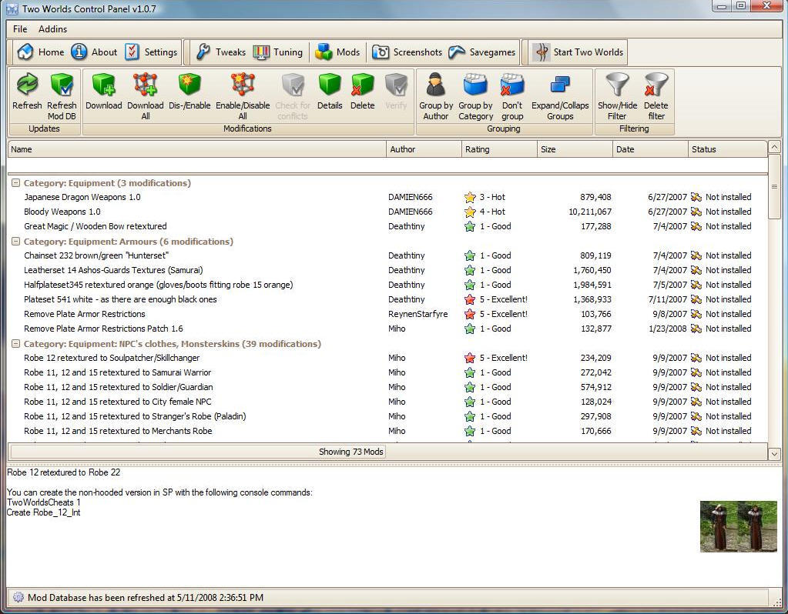The image size is (788, 614).
Task: Open the dropdown next to Showing 73 Mods
Action: click(774, 452)
